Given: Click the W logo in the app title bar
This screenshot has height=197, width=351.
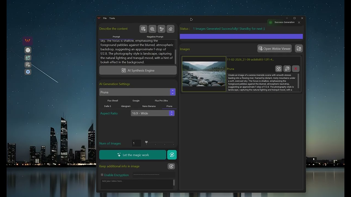Looking at the screenshot, I should point(99,18).
